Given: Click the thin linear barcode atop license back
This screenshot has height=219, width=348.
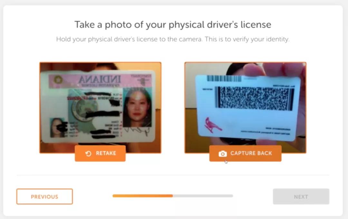Looking at the screenshot, I should 224,78.
